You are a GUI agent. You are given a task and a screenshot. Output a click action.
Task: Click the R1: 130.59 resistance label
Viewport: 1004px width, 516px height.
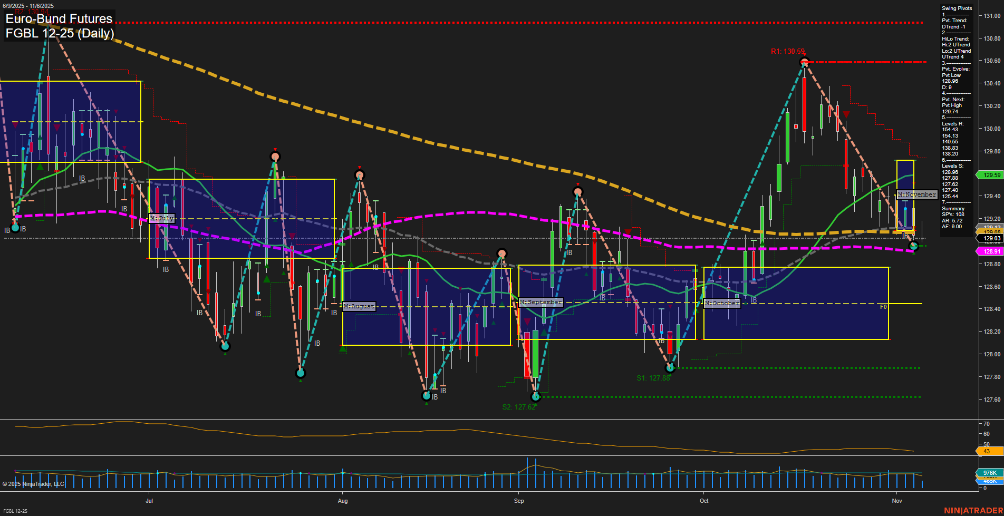click(787, 52)
